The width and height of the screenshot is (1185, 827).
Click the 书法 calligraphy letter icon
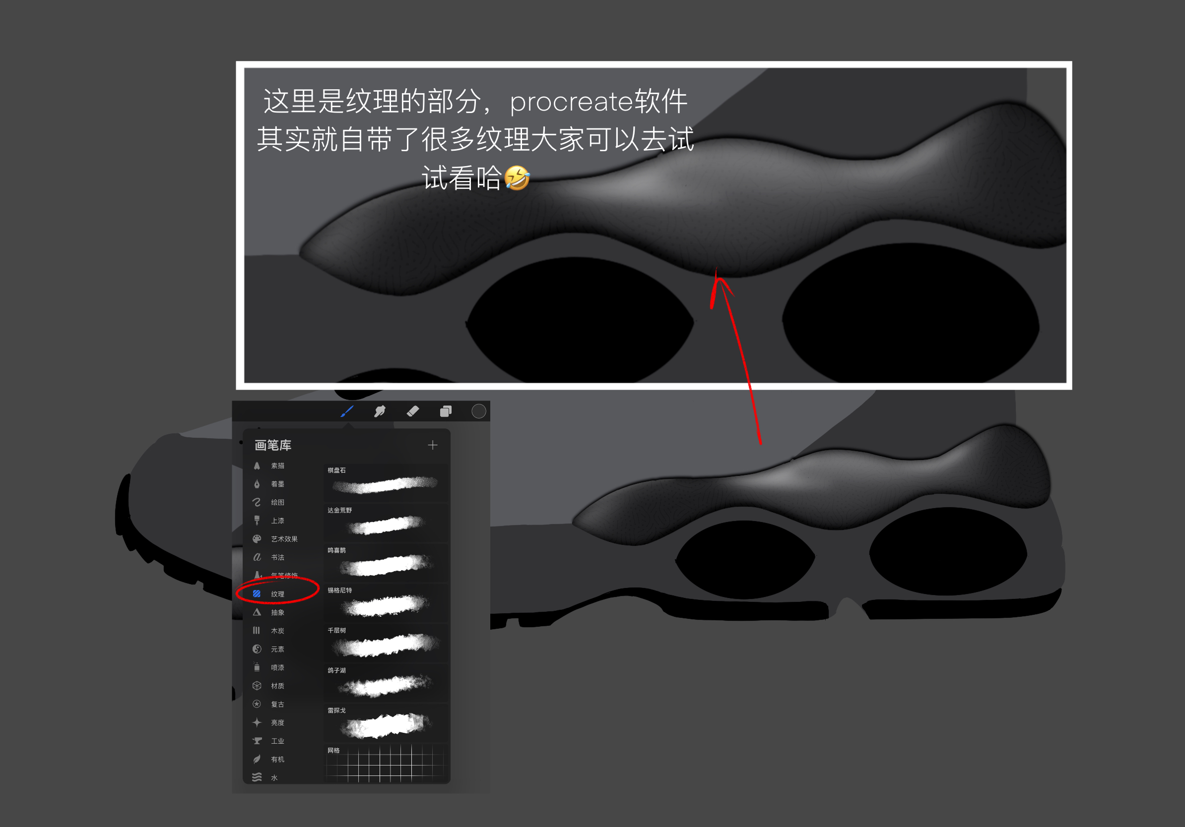[257, 557]
